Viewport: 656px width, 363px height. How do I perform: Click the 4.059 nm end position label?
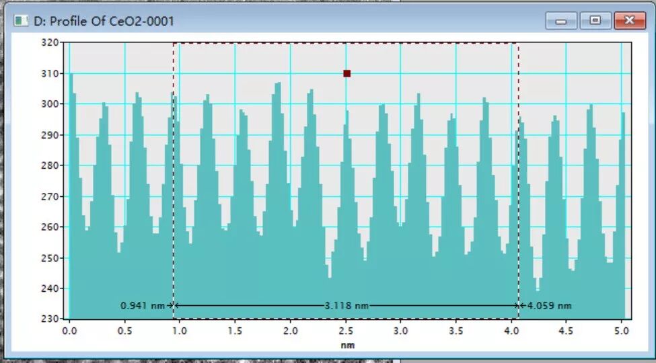click(x=549, y=306)
